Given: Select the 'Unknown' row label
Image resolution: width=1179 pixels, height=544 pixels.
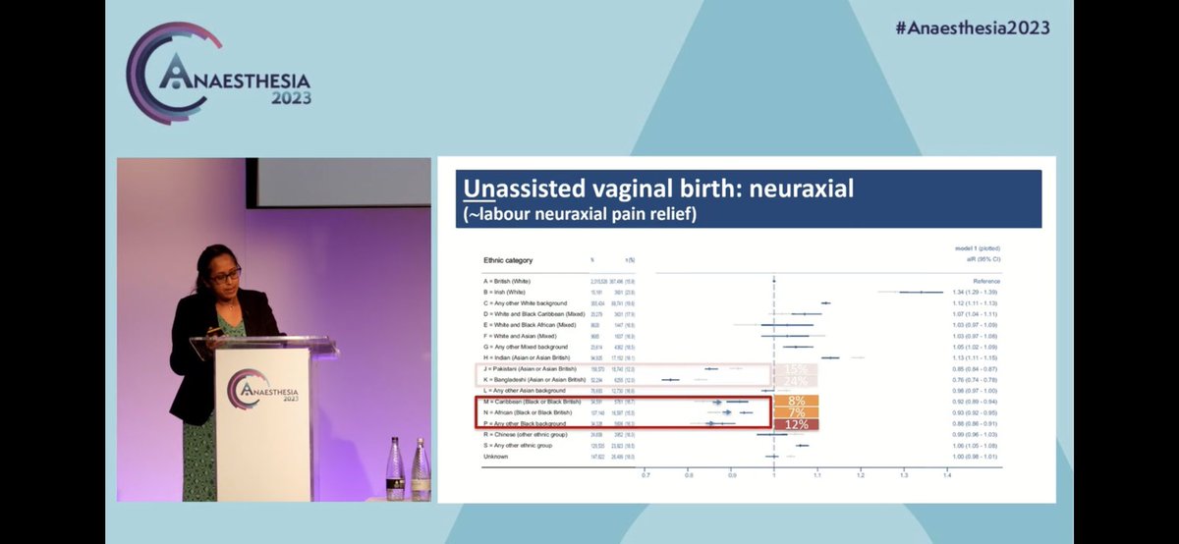Looking at the screenshot, I should point(494,457).
